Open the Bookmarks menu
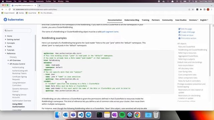This screenshot has width=214, height=120. (40, 1)
